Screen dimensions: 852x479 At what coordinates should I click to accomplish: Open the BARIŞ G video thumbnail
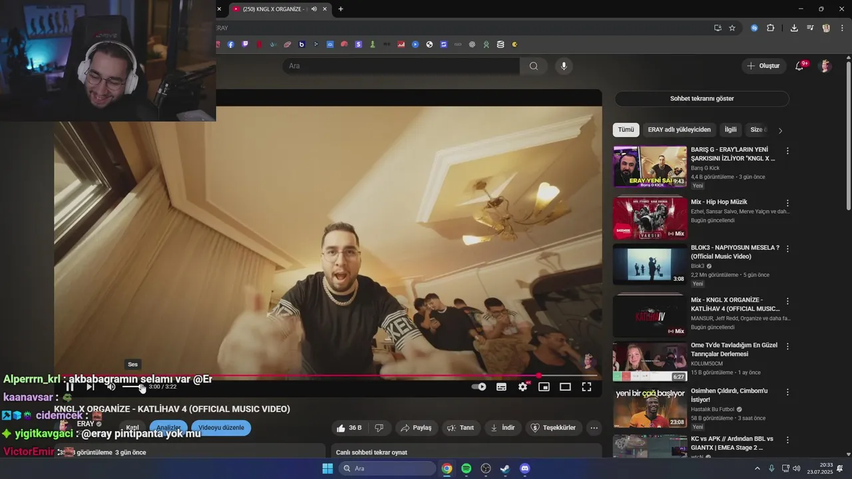pyautogui.click(x=650, y=166)
